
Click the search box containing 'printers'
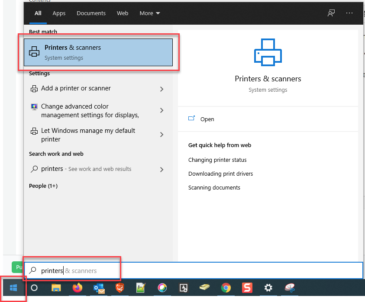173,271
